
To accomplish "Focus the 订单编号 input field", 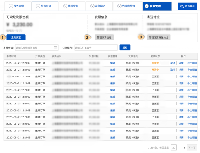I will click(x=96, y=48).
